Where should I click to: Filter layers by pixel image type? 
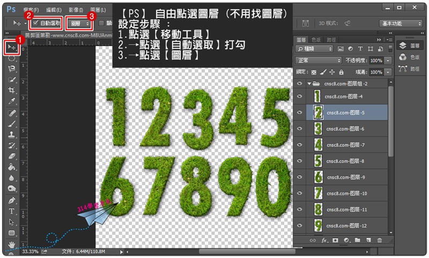click(x=341, y=49)
